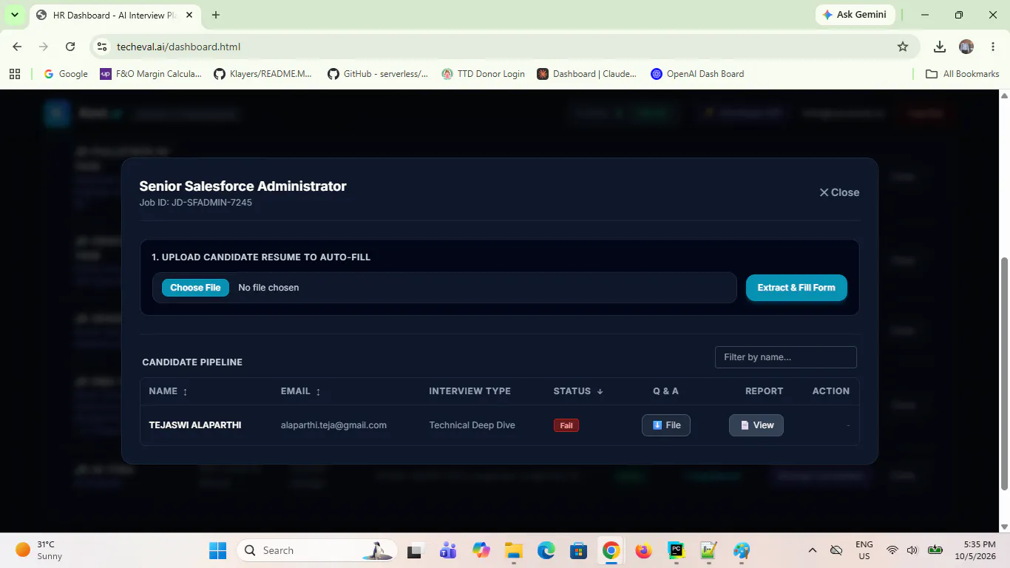Open Wi-Fi network settings in tray
1010x568 pixels.
[892, 550]
